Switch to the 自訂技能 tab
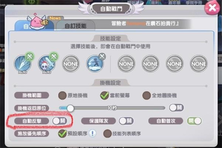The height and width of the screenshot is (148, 222). pos(75,26)
